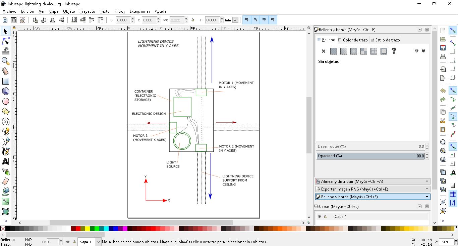Expand Exportar imagen PNG panel
This screenshot has height=246, width=458.
(x=373, y=189)
